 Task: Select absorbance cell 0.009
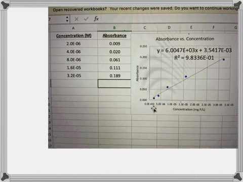(115, 43)
